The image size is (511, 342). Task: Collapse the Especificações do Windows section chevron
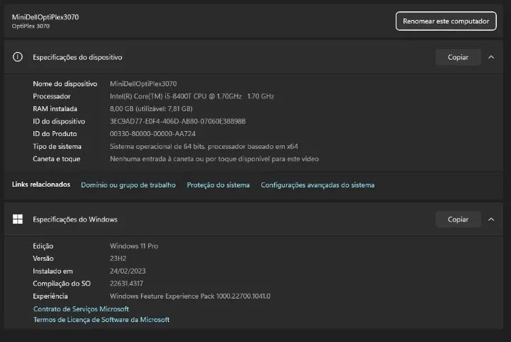point(491,219)
